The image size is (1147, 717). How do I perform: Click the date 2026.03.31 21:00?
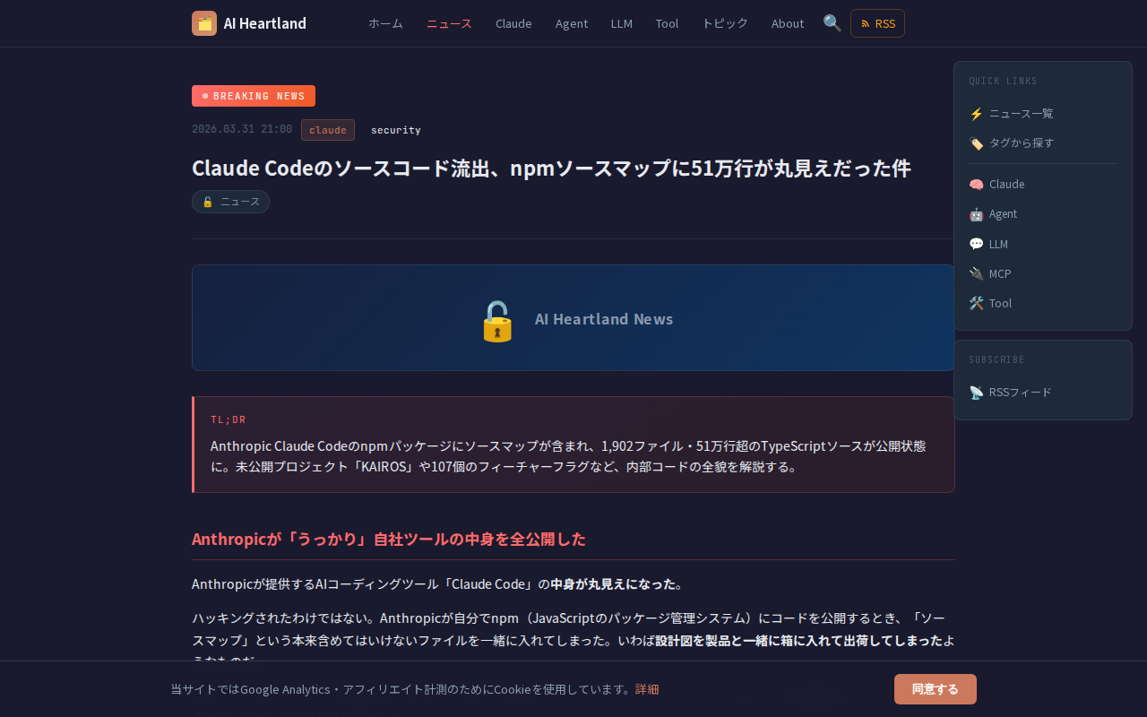pos(242,129)
